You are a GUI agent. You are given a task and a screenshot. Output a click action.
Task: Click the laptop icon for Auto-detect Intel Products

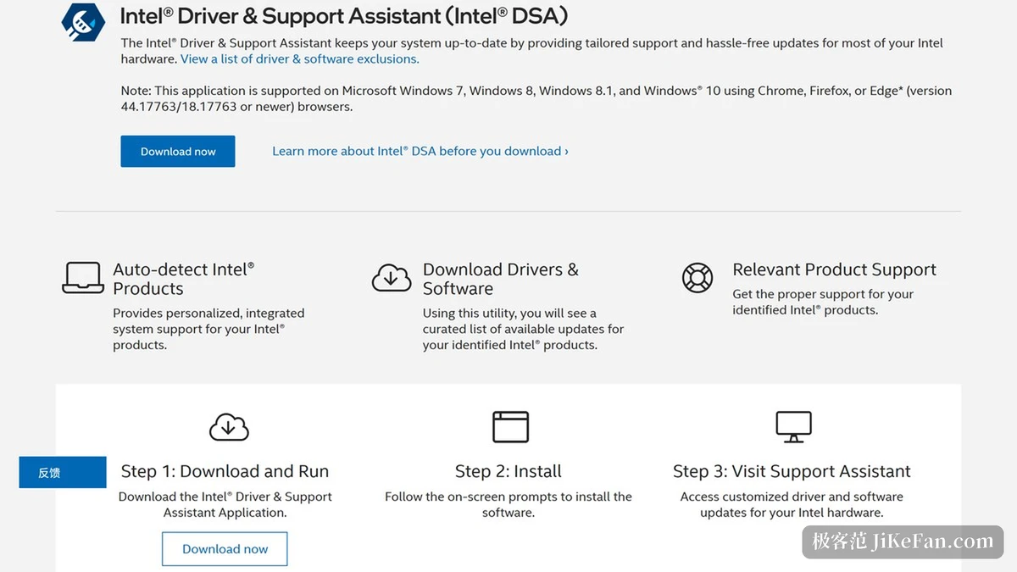[x=83, y=277]
